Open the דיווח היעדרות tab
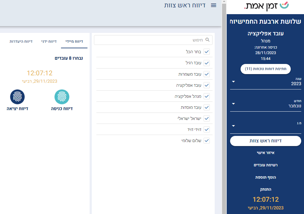Screen dimensions: 304x214 (21, 41)
